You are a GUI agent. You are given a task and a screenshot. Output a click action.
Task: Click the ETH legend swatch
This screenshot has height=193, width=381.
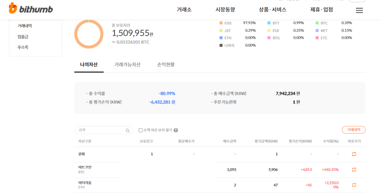pyautogui.click(x=221, y=38)
